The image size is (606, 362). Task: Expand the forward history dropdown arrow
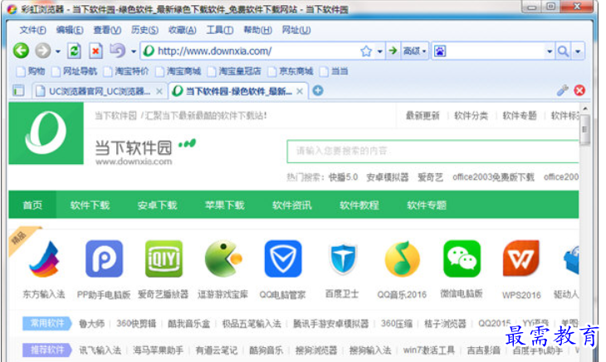click(57, 51)
